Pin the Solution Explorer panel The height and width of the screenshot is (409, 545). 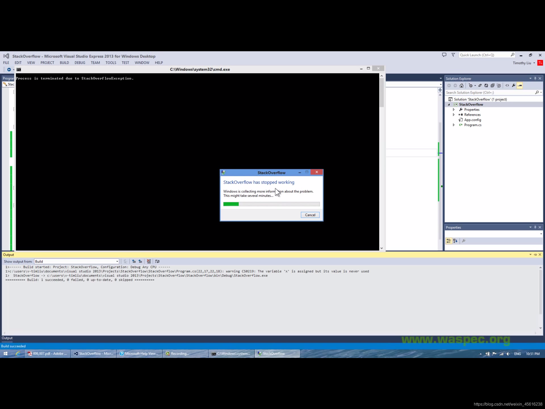[x=535, y=79]
